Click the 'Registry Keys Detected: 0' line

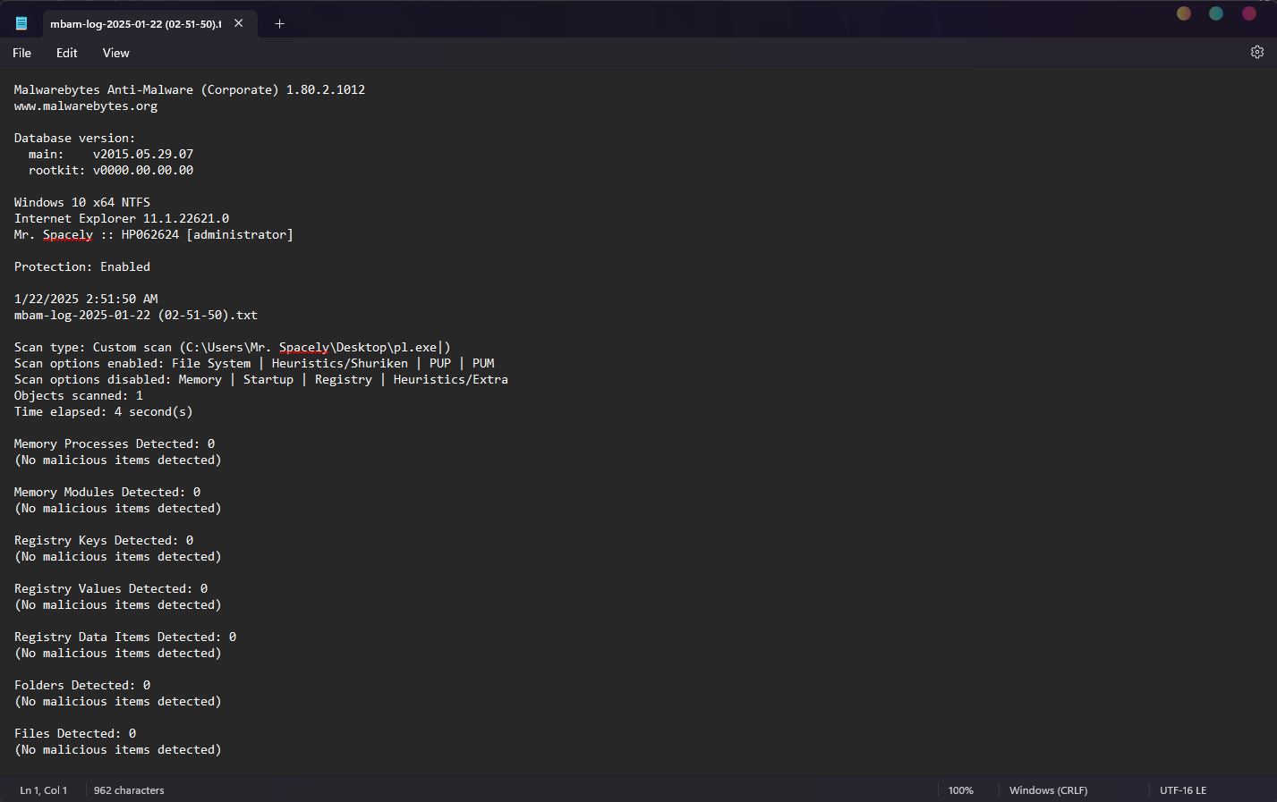coord(104,540)
